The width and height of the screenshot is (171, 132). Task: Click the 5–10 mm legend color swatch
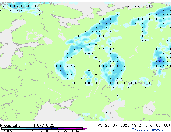29,128
